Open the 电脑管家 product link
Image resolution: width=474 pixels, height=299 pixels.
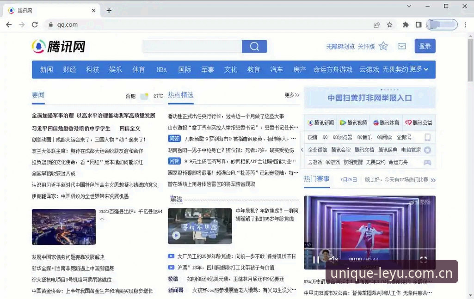[x=411, y=150]
